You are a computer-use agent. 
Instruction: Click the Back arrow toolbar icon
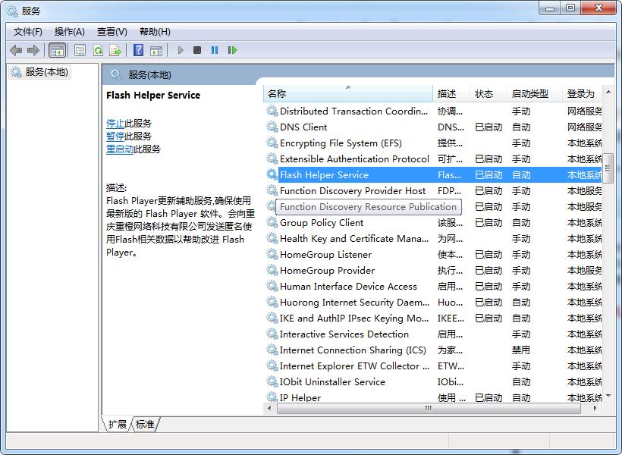16,50
